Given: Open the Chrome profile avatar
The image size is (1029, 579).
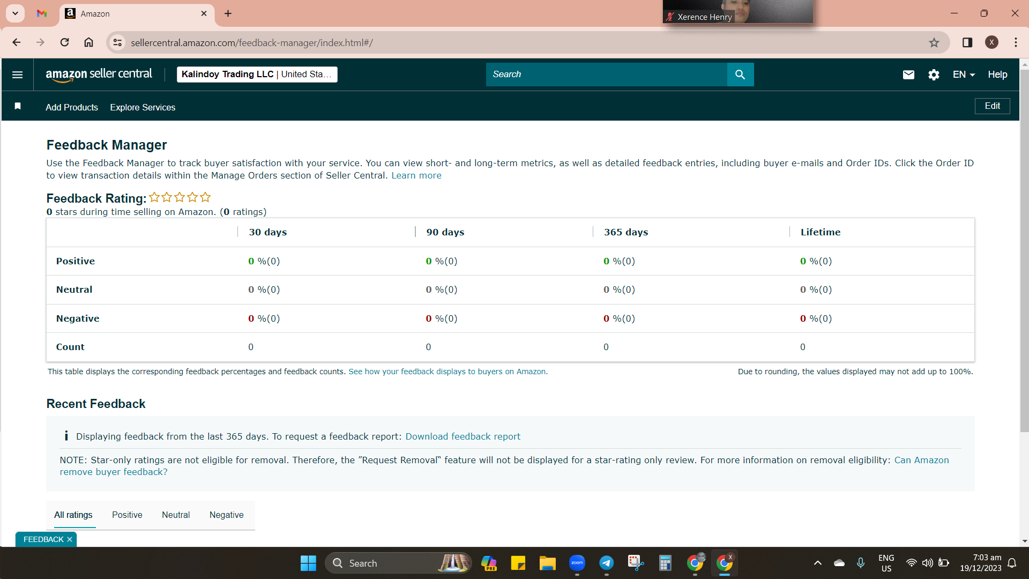Looking at the screenshot, I should 991,42.
